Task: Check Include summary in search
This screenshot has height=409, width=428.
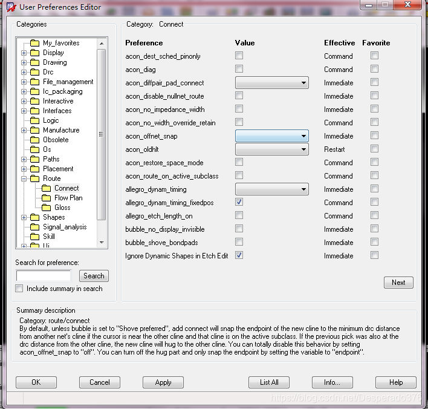Action: pos(19,289)
